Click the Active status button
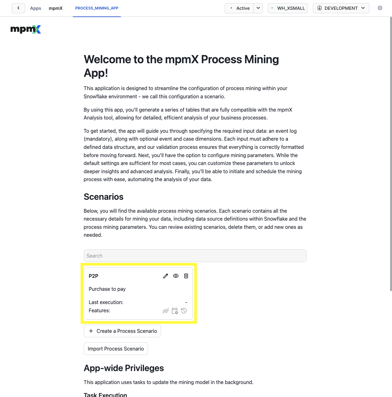The image size is (392, 397). pyautogui.click(x=240, y=8)
